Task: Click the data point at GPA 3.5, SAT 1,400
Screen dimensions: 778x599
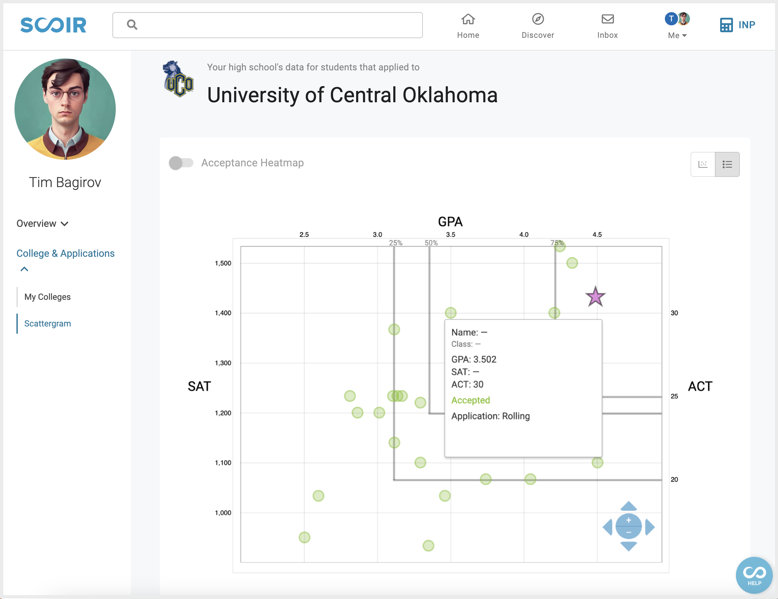Action: [x=450, y=313]
